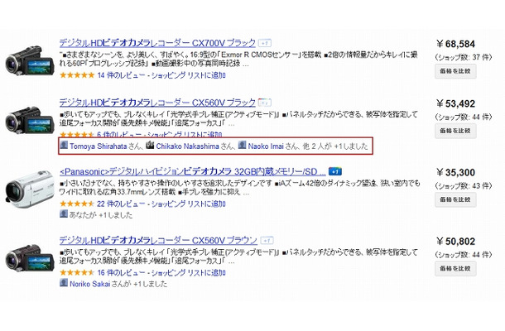505x331 pixels.
Task: Click Chikako Nakashima's avatar icon
Action: tap(150, 145)
